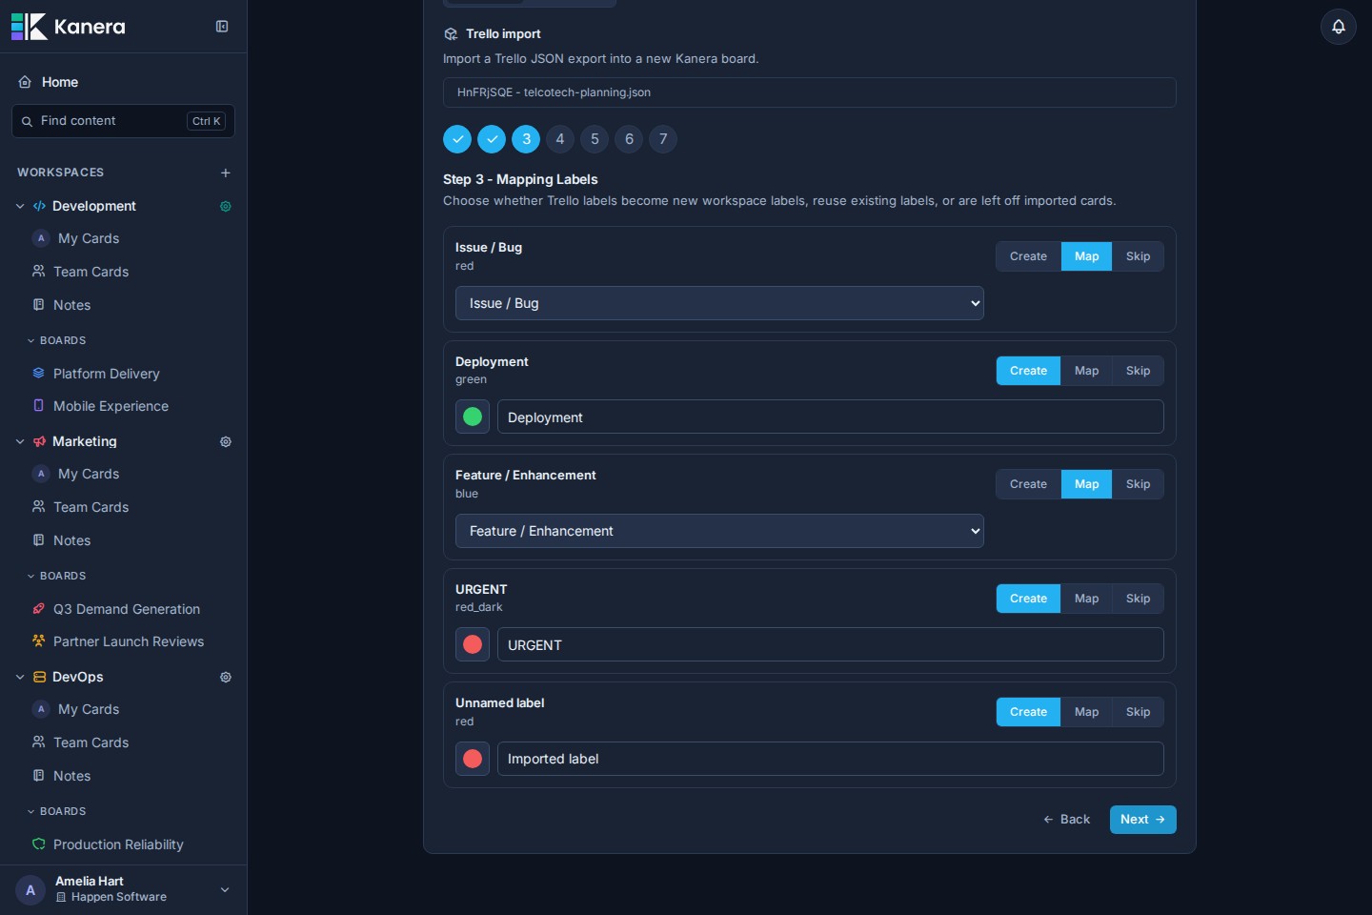The height and width of the screenshot is (915, 1372).
Task: Change the URGENT red color swatch
Action: coord(473,644)
